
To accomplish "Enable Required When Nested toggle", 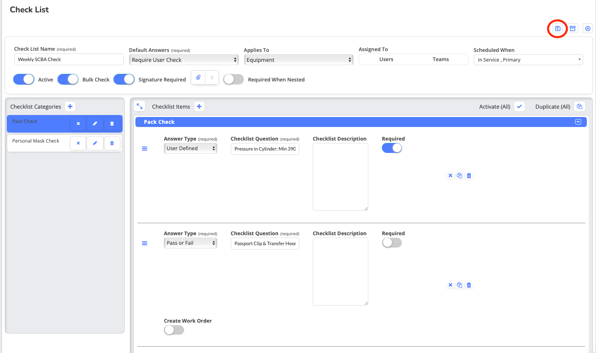I will pos(233,79).
